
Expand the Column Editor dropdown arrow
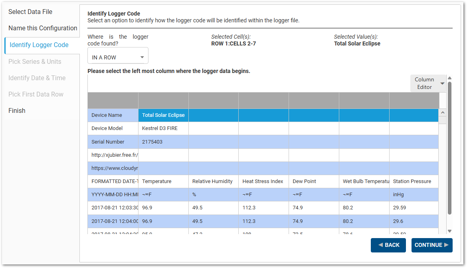(x=442, y=83)
